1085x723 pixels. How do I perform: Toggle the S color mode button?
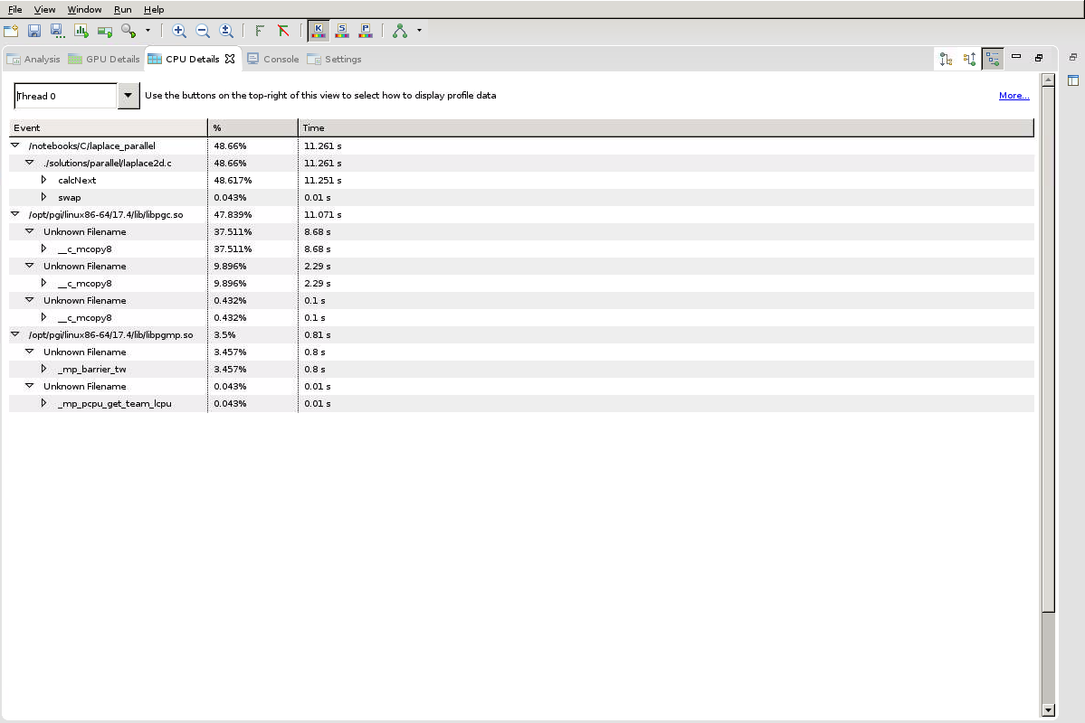coord(341,31)
